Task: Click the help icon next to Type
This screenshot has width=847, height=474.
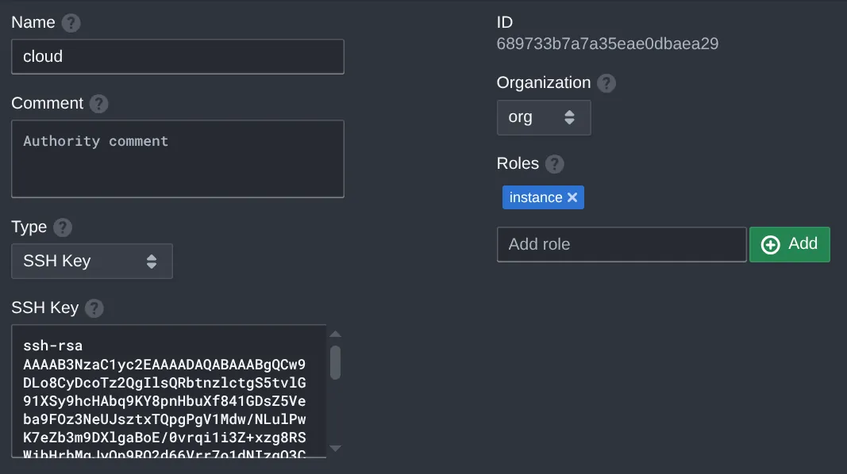Action: [x=61, y=227]
